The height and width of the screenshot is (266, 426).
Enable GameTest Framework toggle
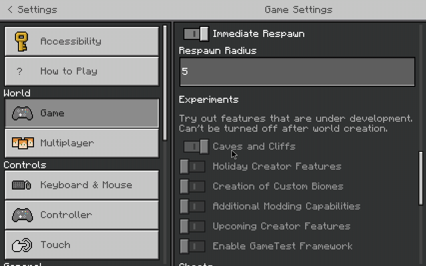click(192, 246)
